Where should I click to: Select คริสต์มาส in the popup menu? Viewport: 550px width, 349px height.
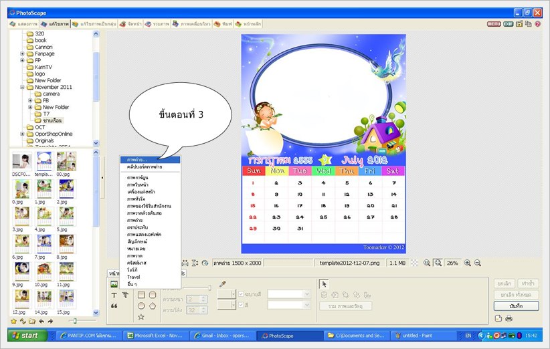coord(150,263)
